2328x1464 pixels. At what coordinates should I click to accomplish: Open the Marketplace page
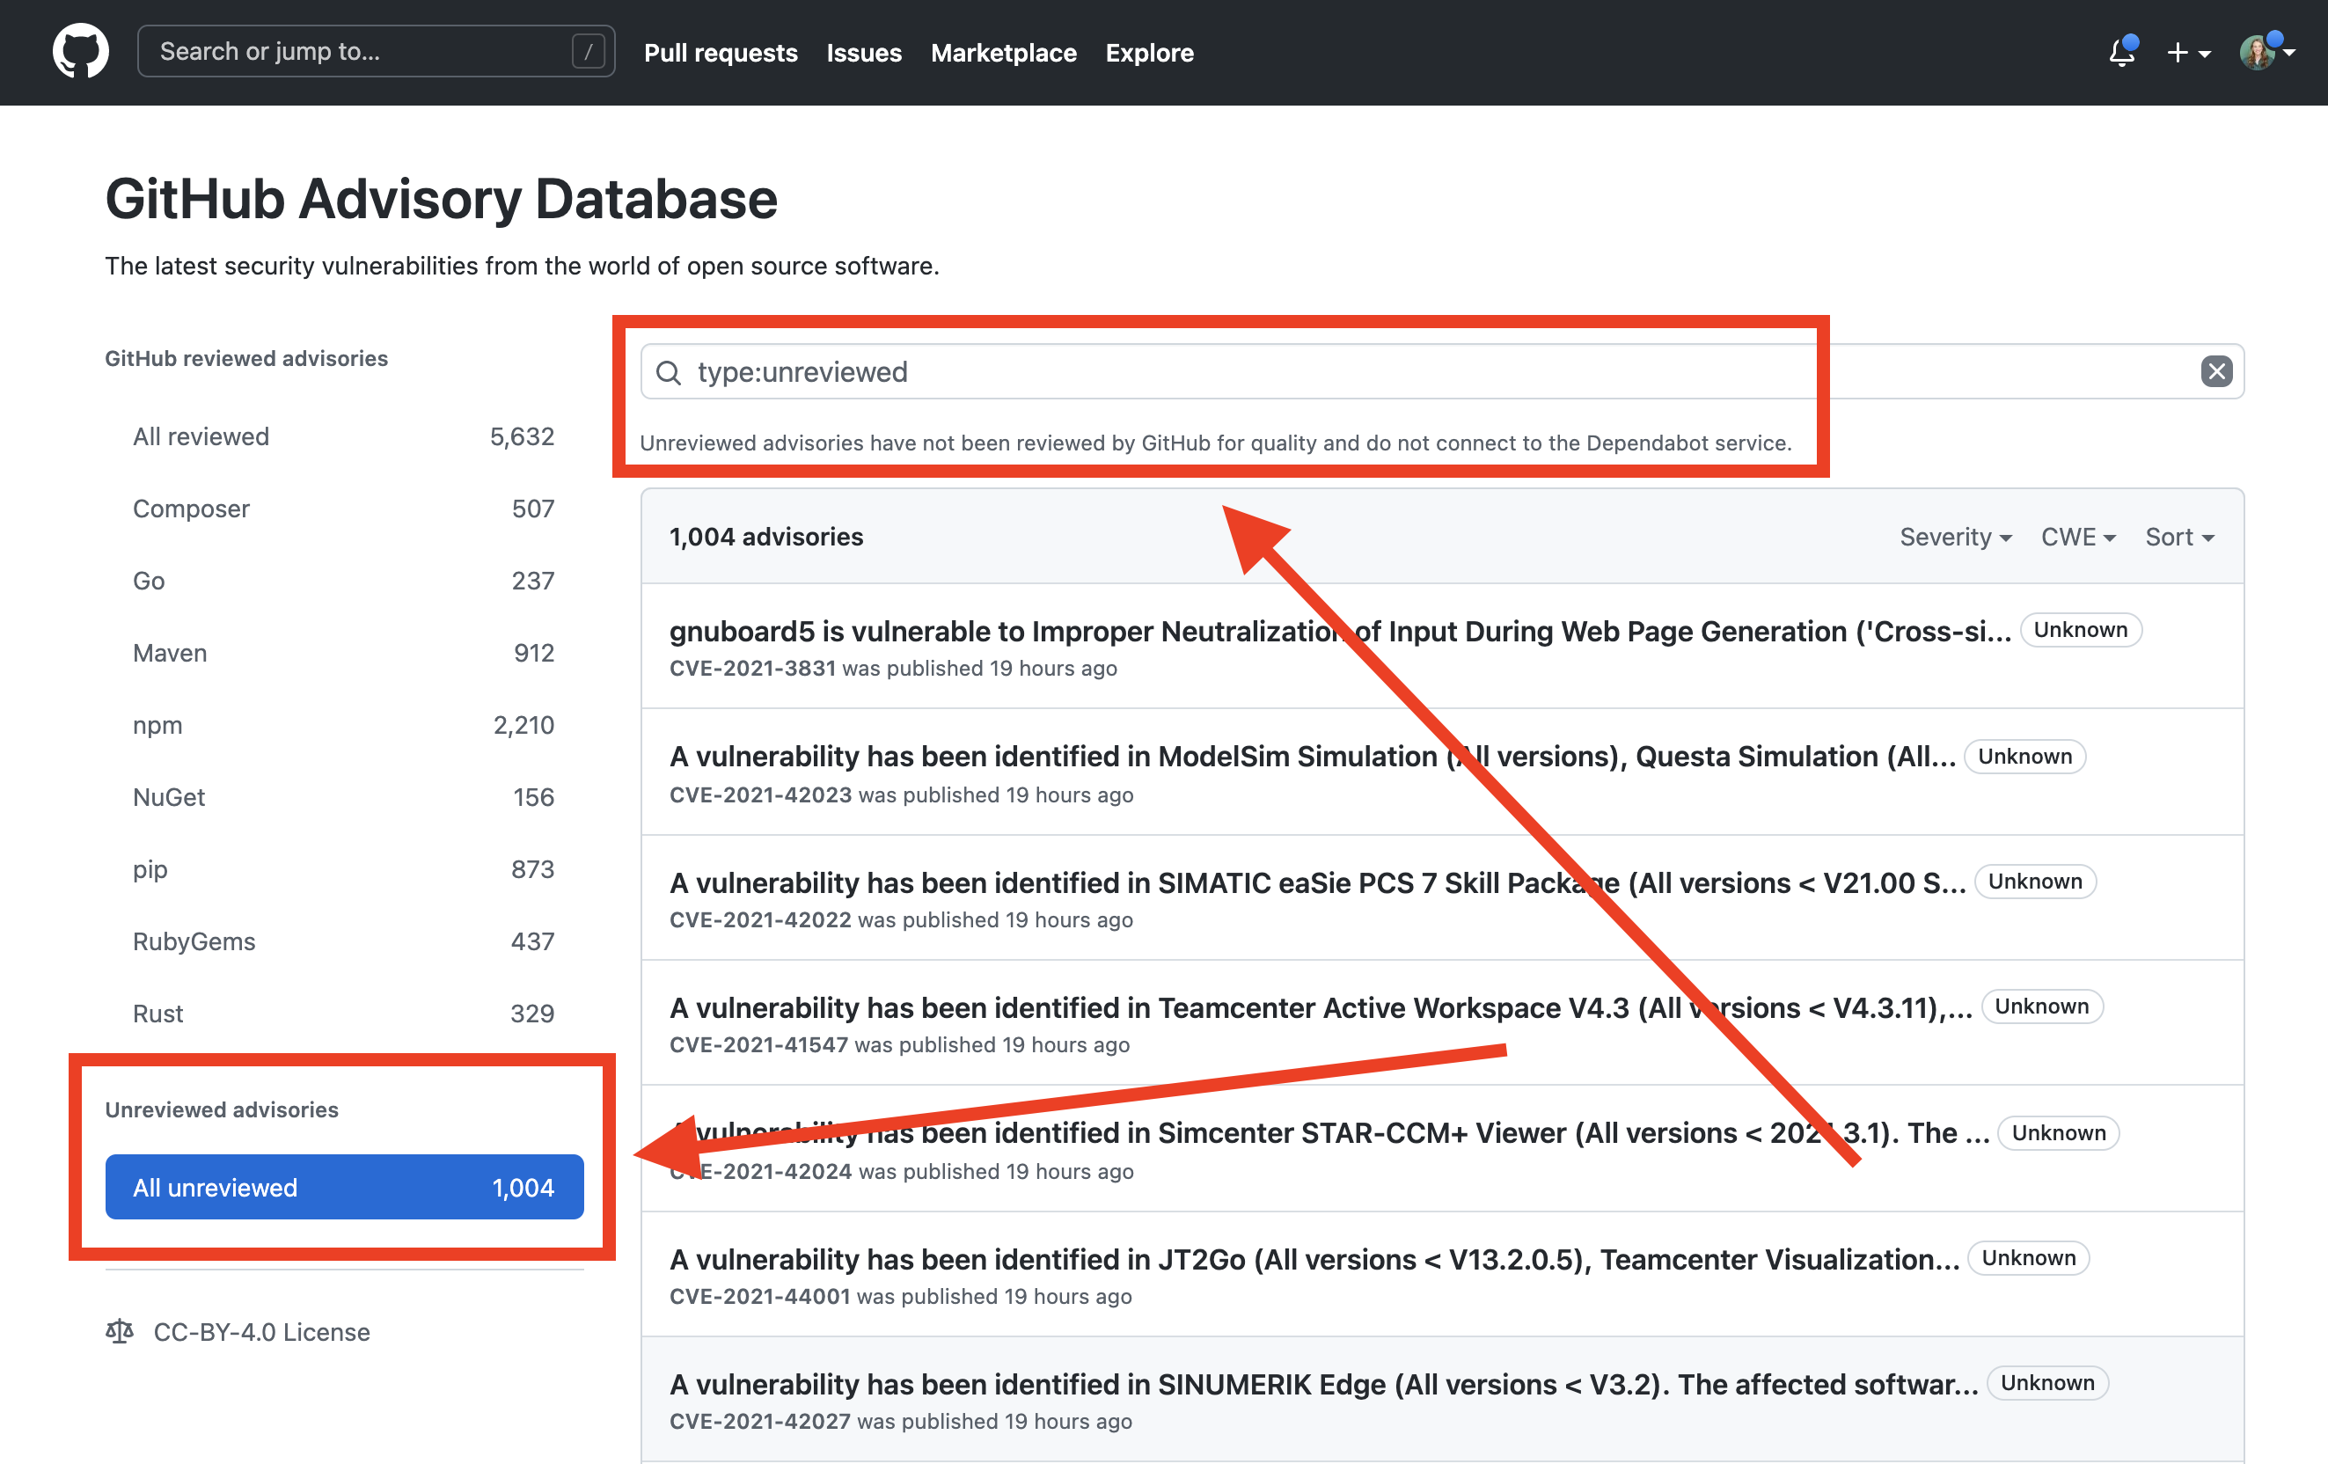click(1004, 53)
